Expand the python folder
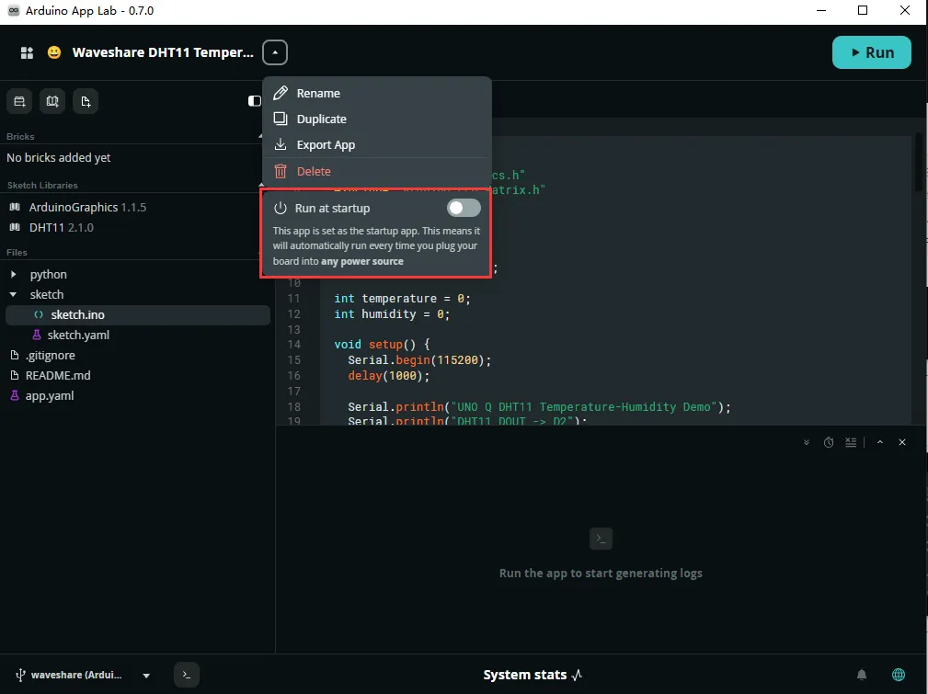 click(13, 275)
